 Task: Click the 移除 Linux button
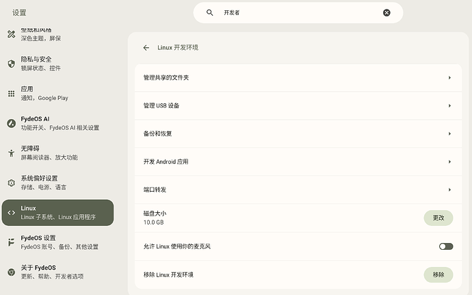coord(438,275)
